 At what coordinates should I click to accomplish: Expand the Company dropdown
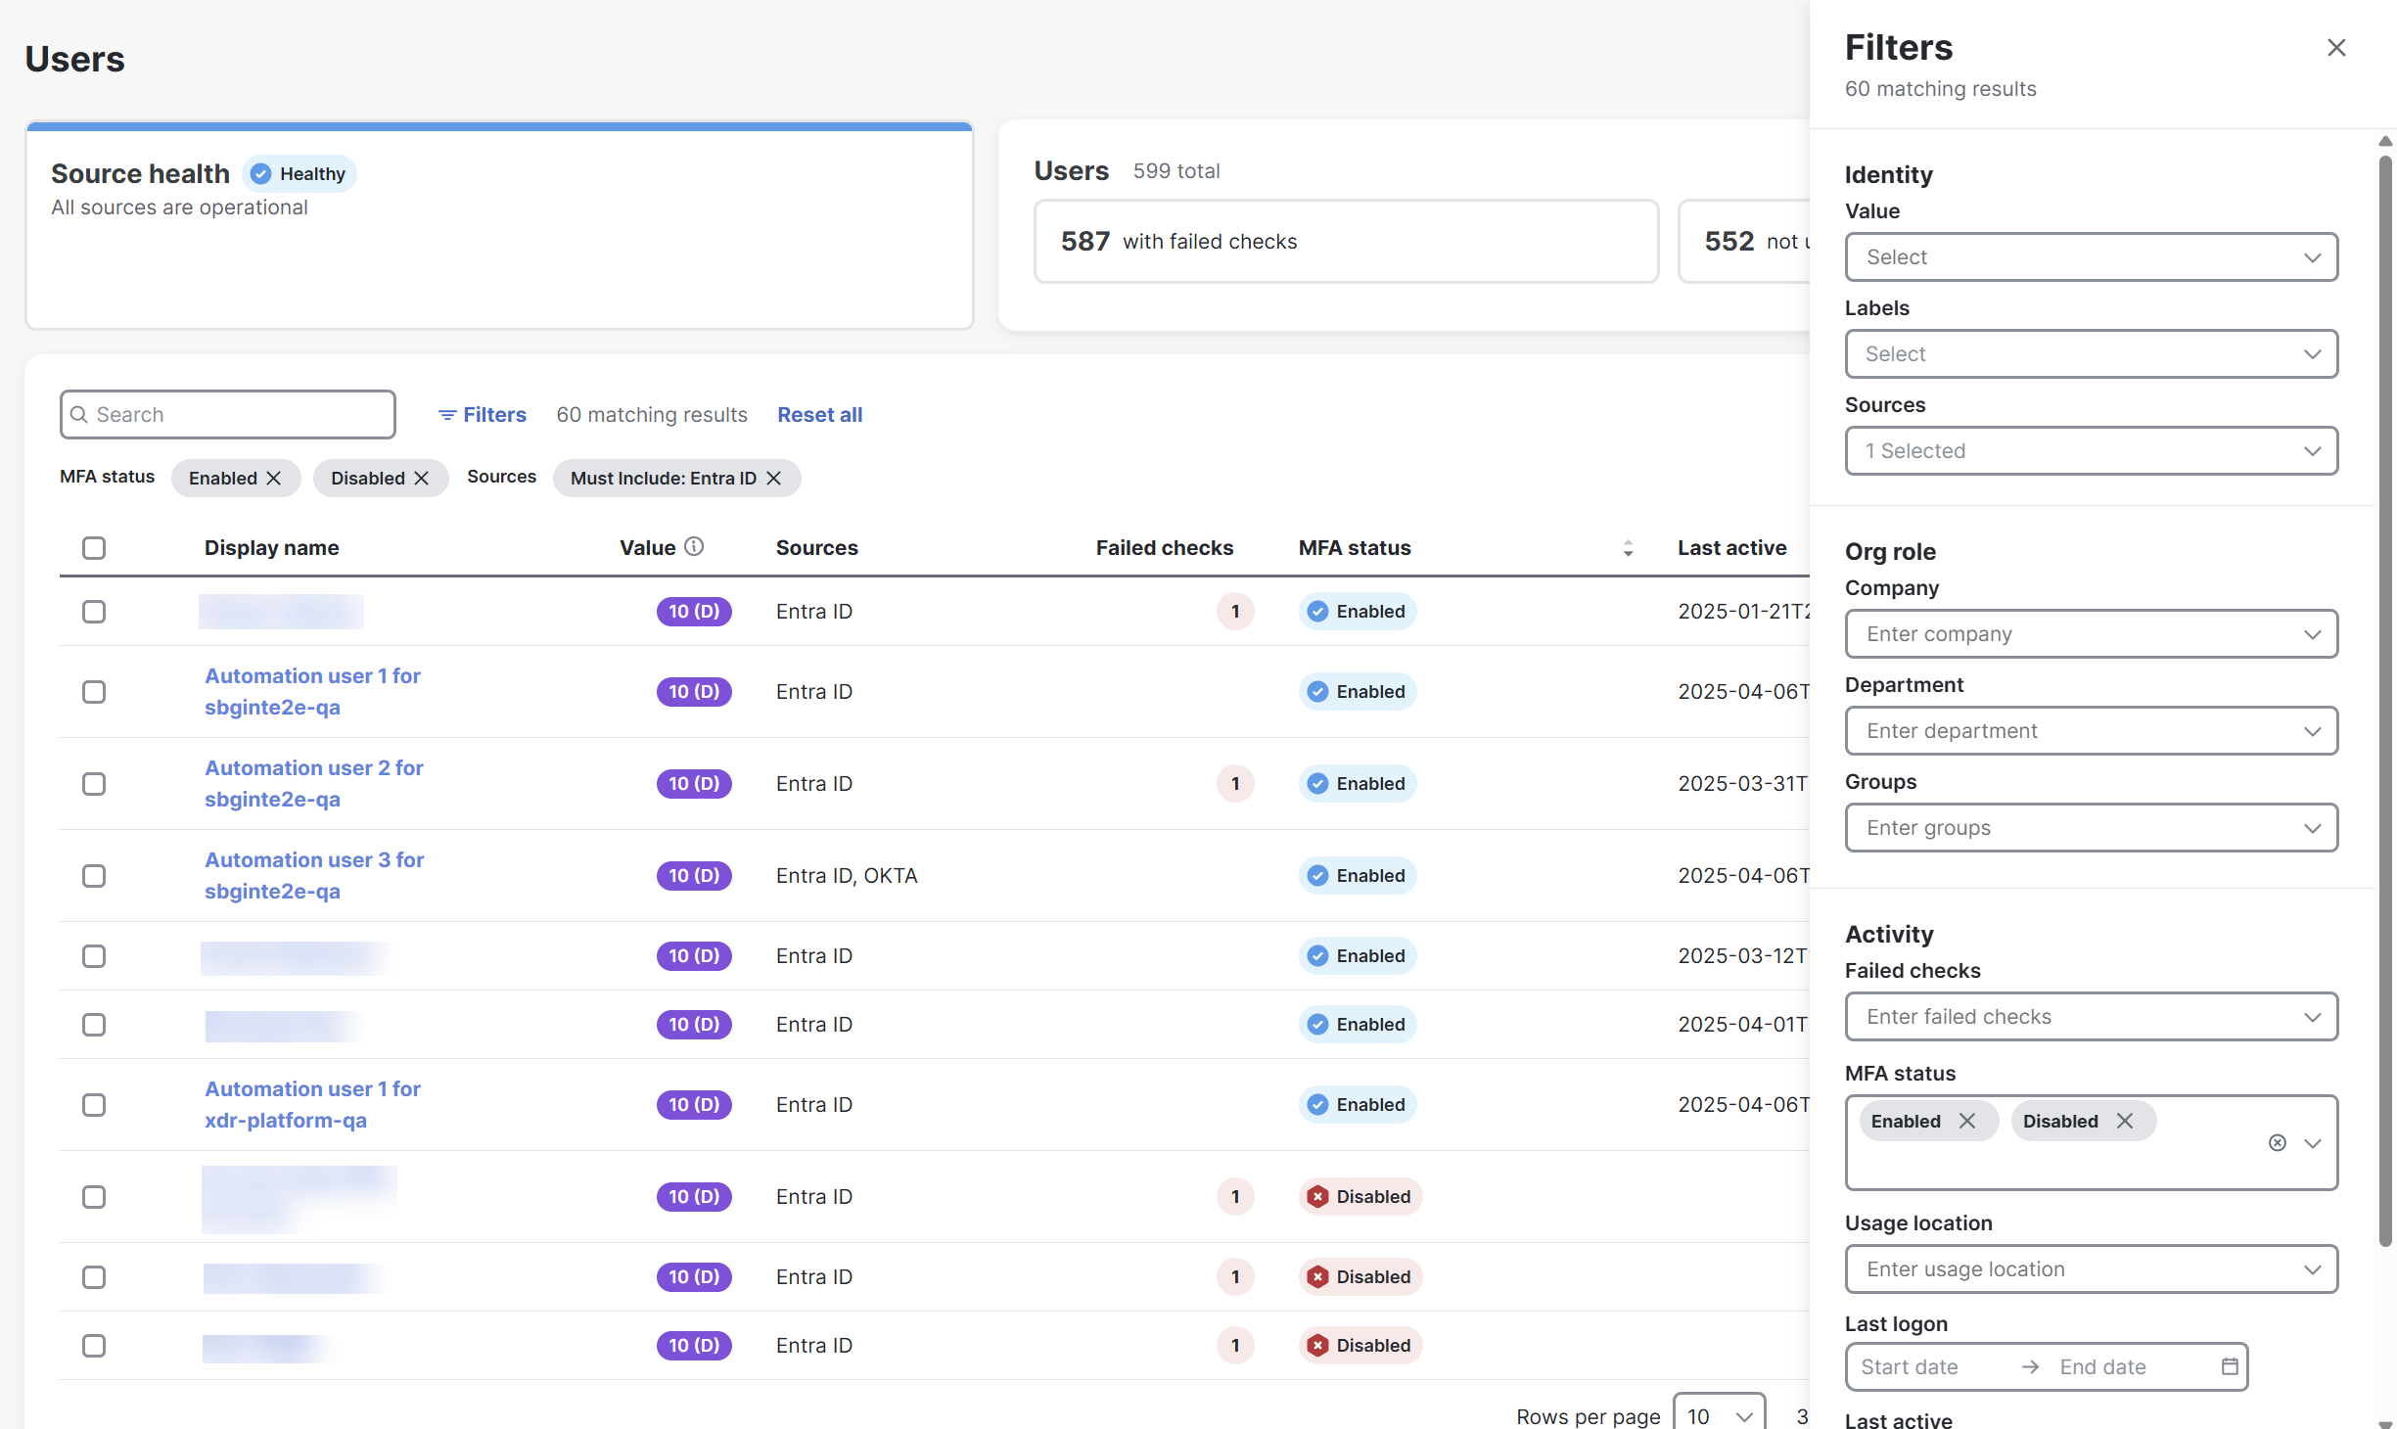2091,633
